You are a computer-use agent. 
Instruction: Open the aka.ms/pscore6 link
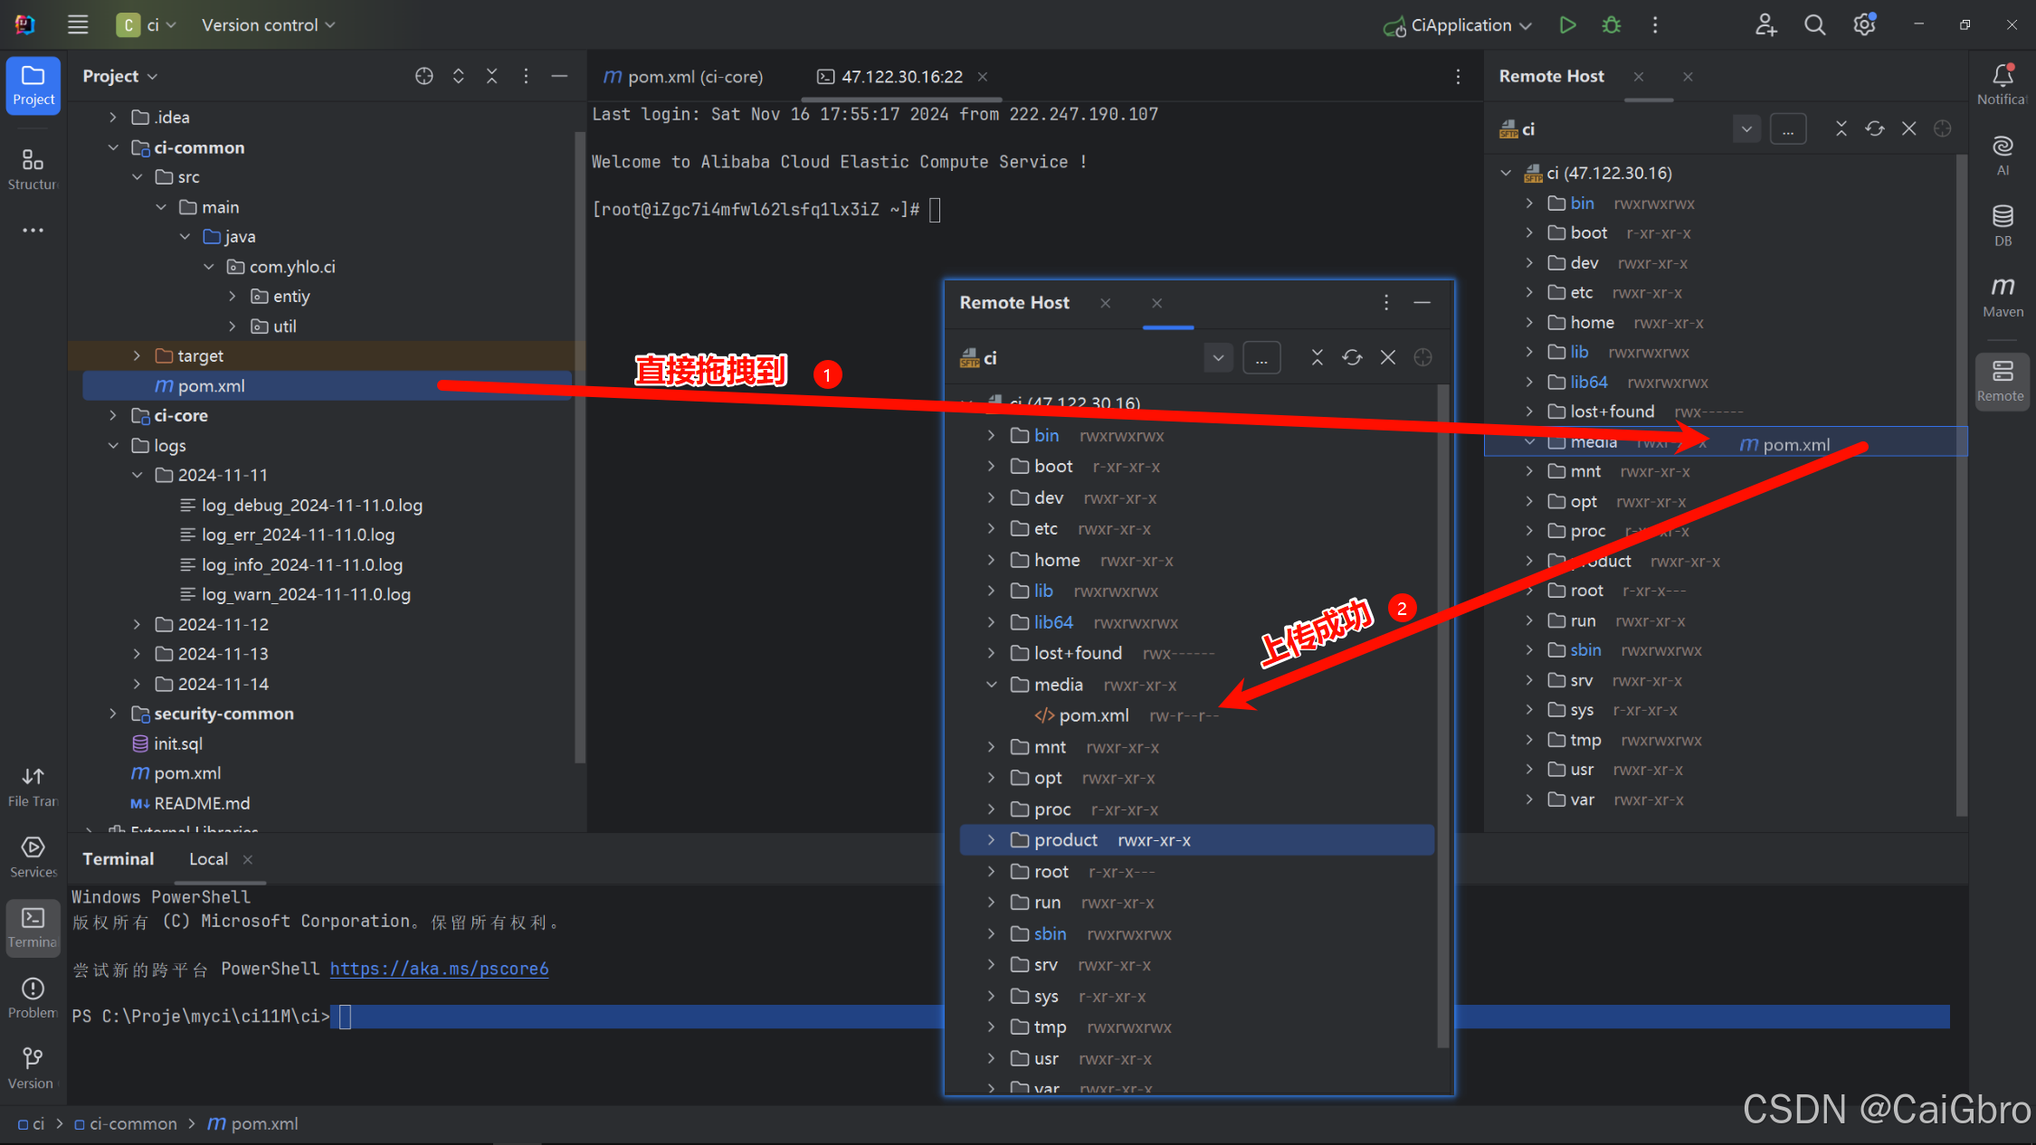[x=439, y=969]
